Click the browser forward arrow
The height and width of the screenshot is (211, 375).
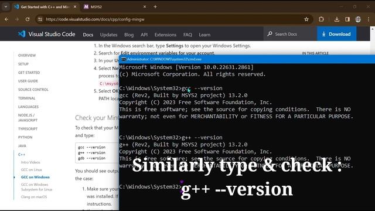click(x=17, y=19)
